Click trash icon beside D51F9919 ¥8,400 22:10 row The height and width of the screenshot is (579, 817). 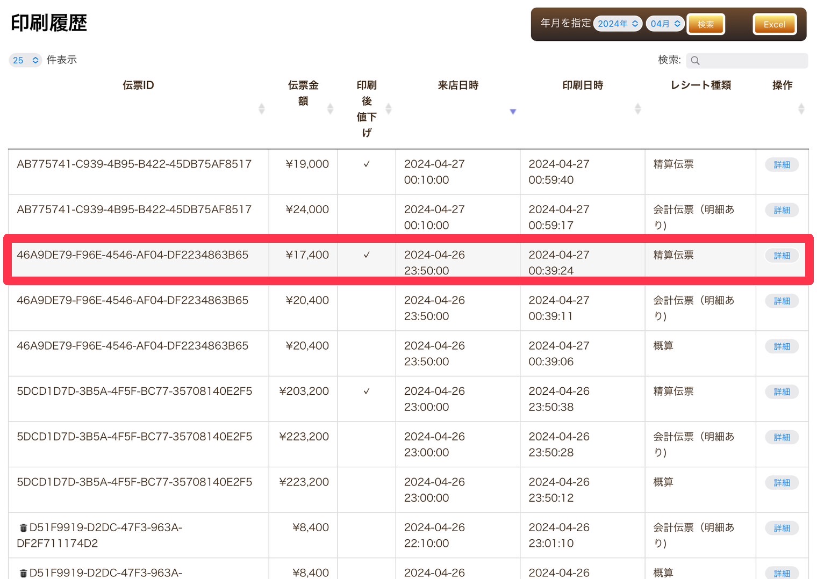click(23, 528)
